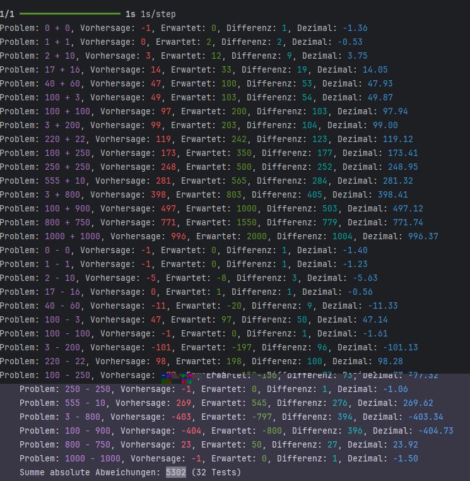The width and height of the screenshot is (470, 481).
Task: Click the 'Summe absolute Abweichungen' label
Action: (x=90, y=472)
